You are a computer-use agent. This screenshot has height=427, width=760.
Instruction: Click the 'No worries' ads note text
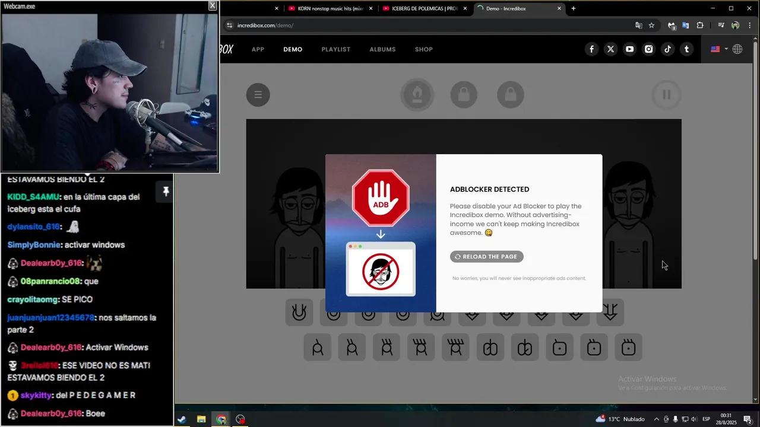[x=519, y=278]
